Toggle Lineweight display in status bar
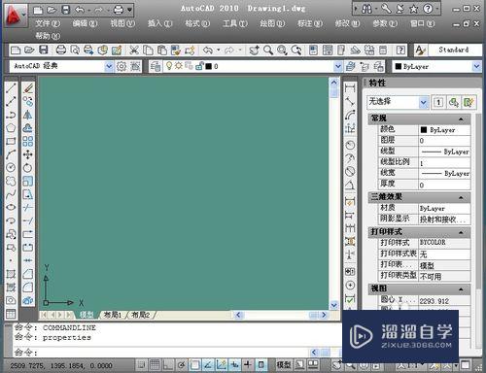486x373 pixels. tap(248, 365)
